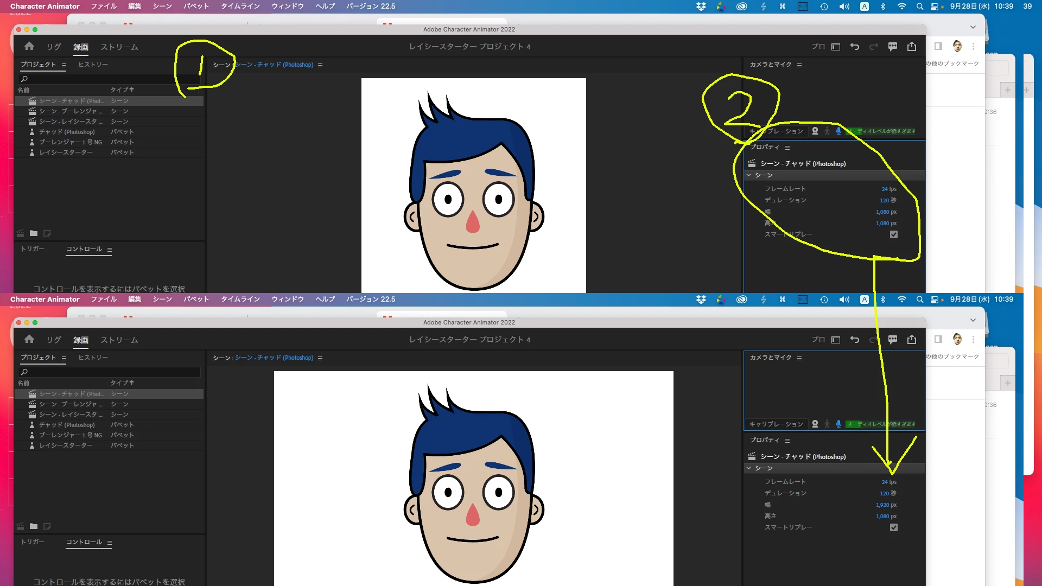Screen dimensions: 1042x586
Task: Click the body tracking icon in the lower panel
Action: 827,424
